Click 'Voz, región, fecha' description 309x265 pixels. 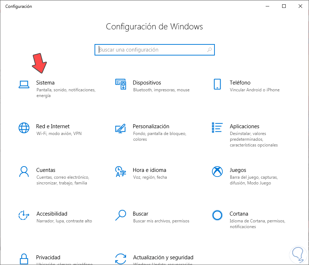click(150, 177)
